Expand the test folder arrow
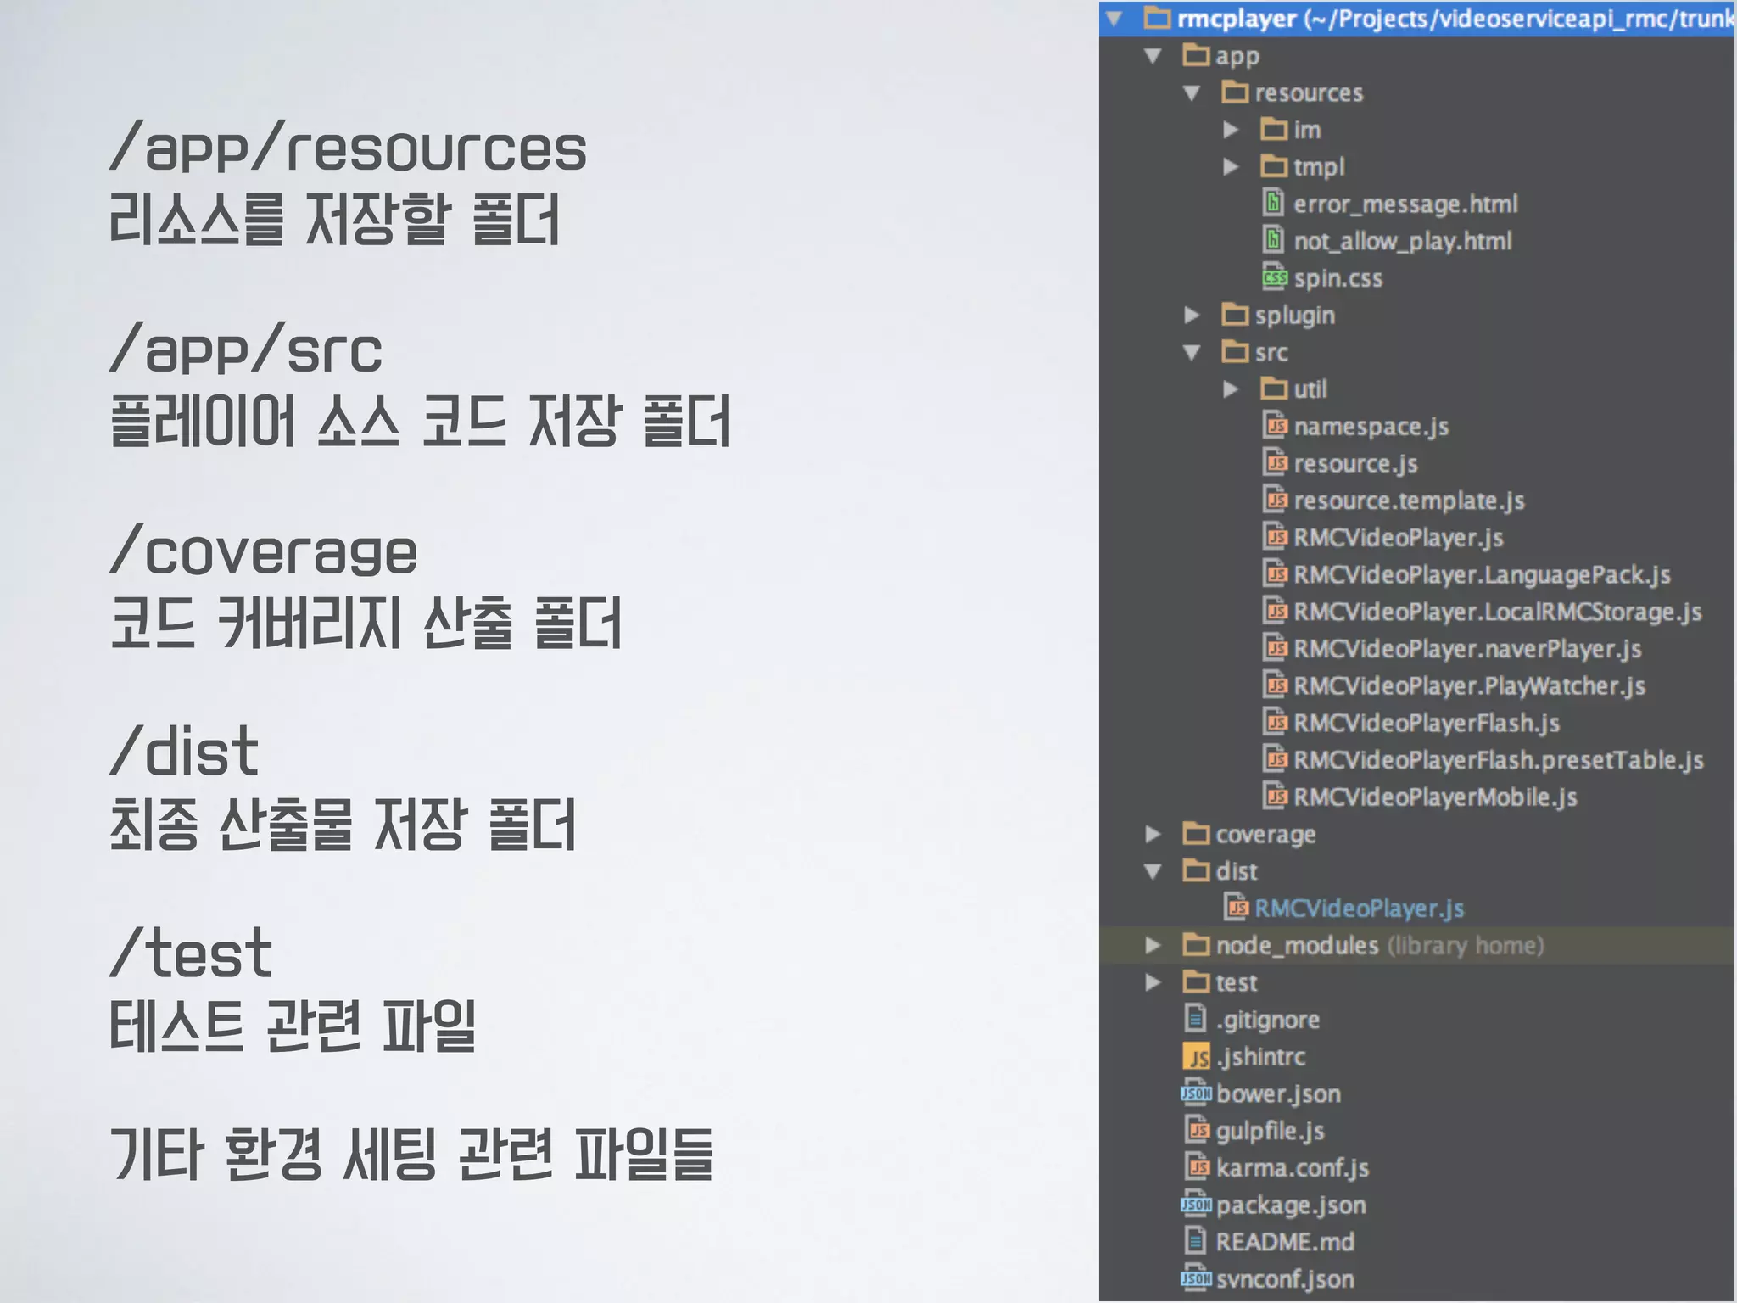The height and width of the screenshot is (1303, 1737). 1153,982
